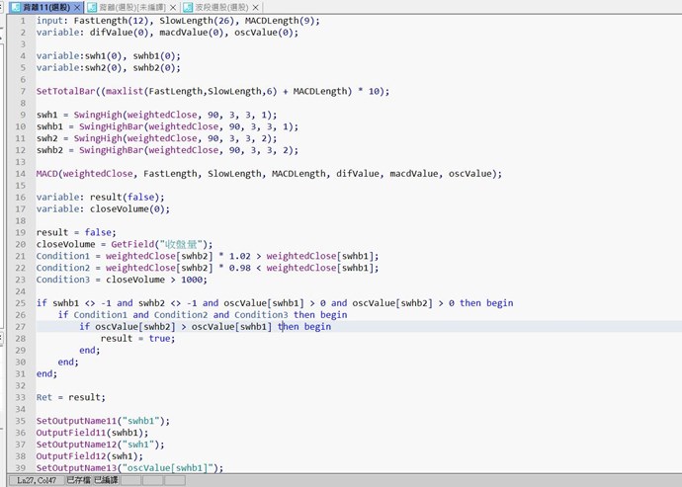This screenshot has height=487, width=682.
Task: Click the 已存檔 status bar field
Action: pos(78,480)
